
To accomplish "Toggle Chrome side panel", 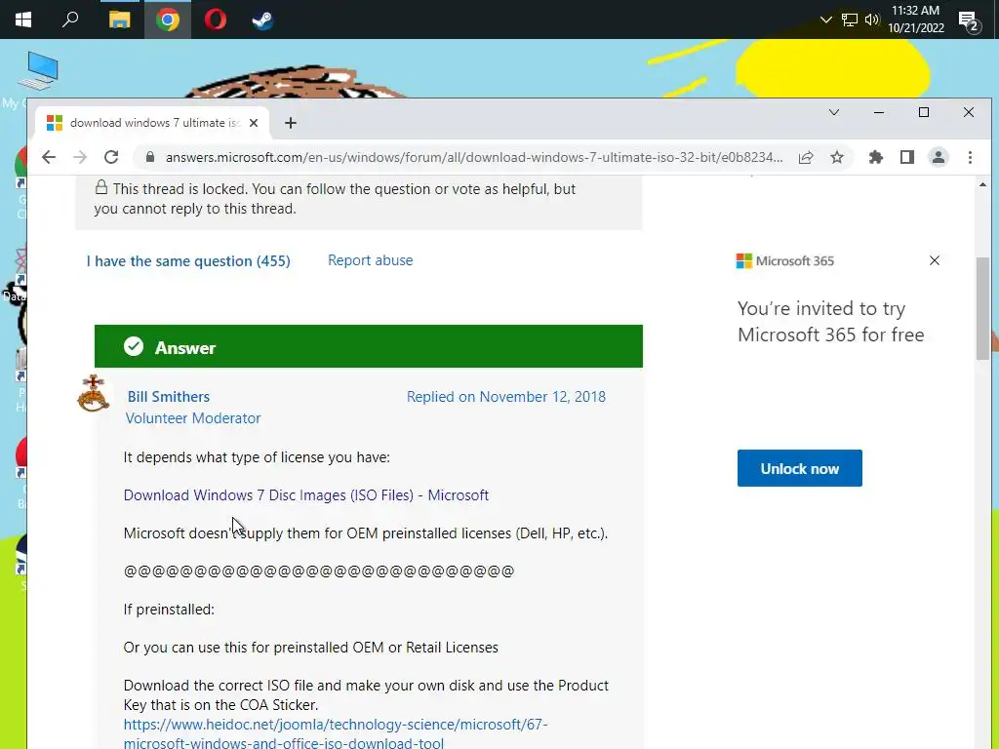I will (907, 157).
